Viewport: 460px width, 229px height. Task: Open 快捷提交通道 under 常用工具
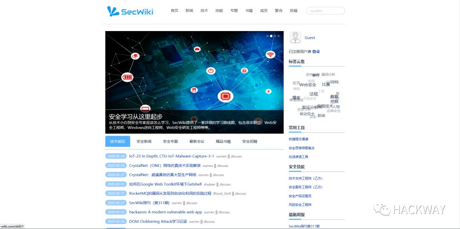(x=298, y=139)
